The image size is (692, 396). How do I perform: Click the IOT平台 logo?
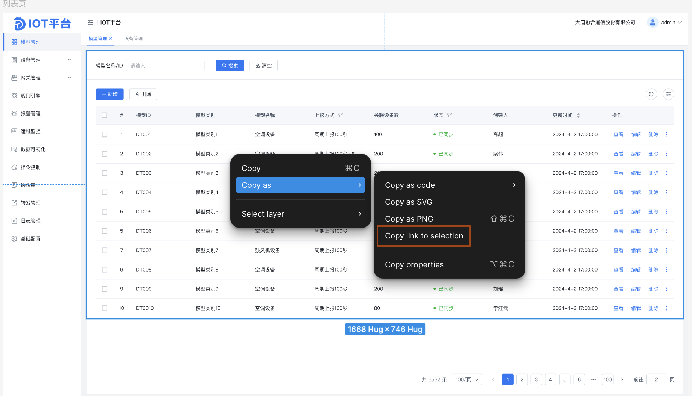(x=42, y=24)
